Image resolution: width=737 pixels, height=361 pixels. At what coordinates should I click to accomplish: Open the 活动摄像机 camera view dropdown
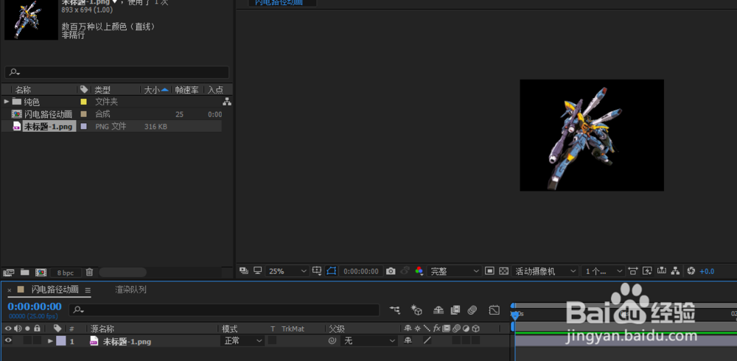click(x=545, y=271)
